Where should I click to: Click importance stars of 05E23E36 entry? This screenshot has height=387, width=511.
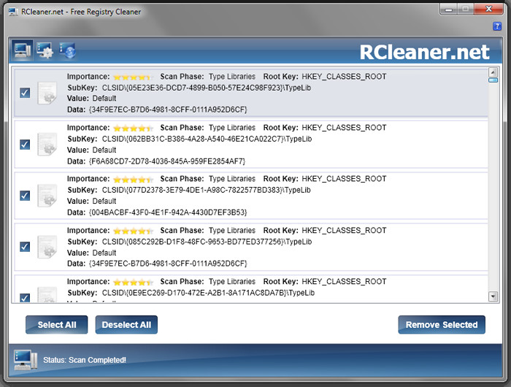pyautogui.click(x=133, y=77)
